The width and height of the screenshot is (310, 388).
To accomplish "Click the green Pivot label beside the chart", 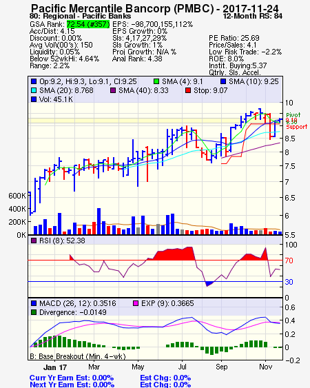I will pyautogui.click(x=293, y=115).
